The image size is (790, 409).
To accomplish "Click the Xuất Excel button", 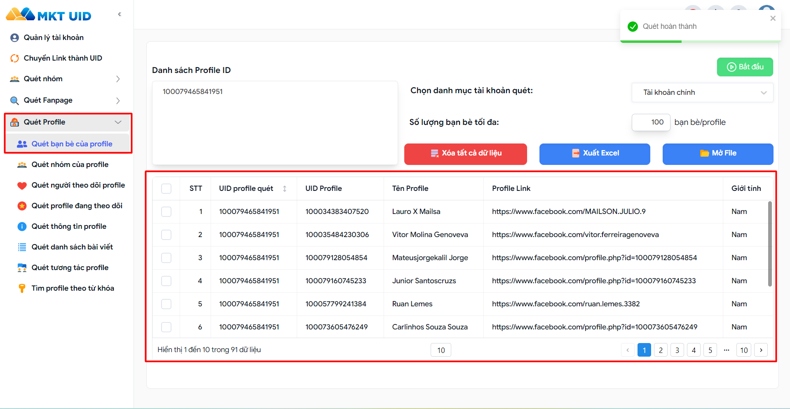I will click(595, 153).
